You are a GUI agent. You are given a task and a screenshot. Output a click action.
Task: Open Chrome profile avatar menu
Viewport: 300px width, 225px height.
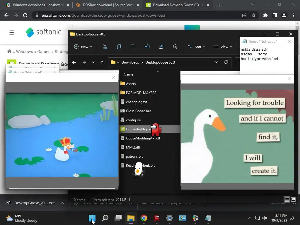[x=284, y=15]
